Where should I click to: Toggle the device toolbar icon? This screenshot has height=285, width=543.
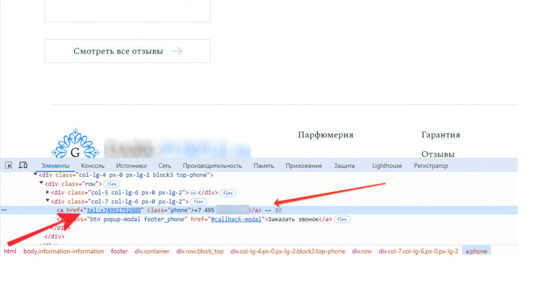(23, 165)
